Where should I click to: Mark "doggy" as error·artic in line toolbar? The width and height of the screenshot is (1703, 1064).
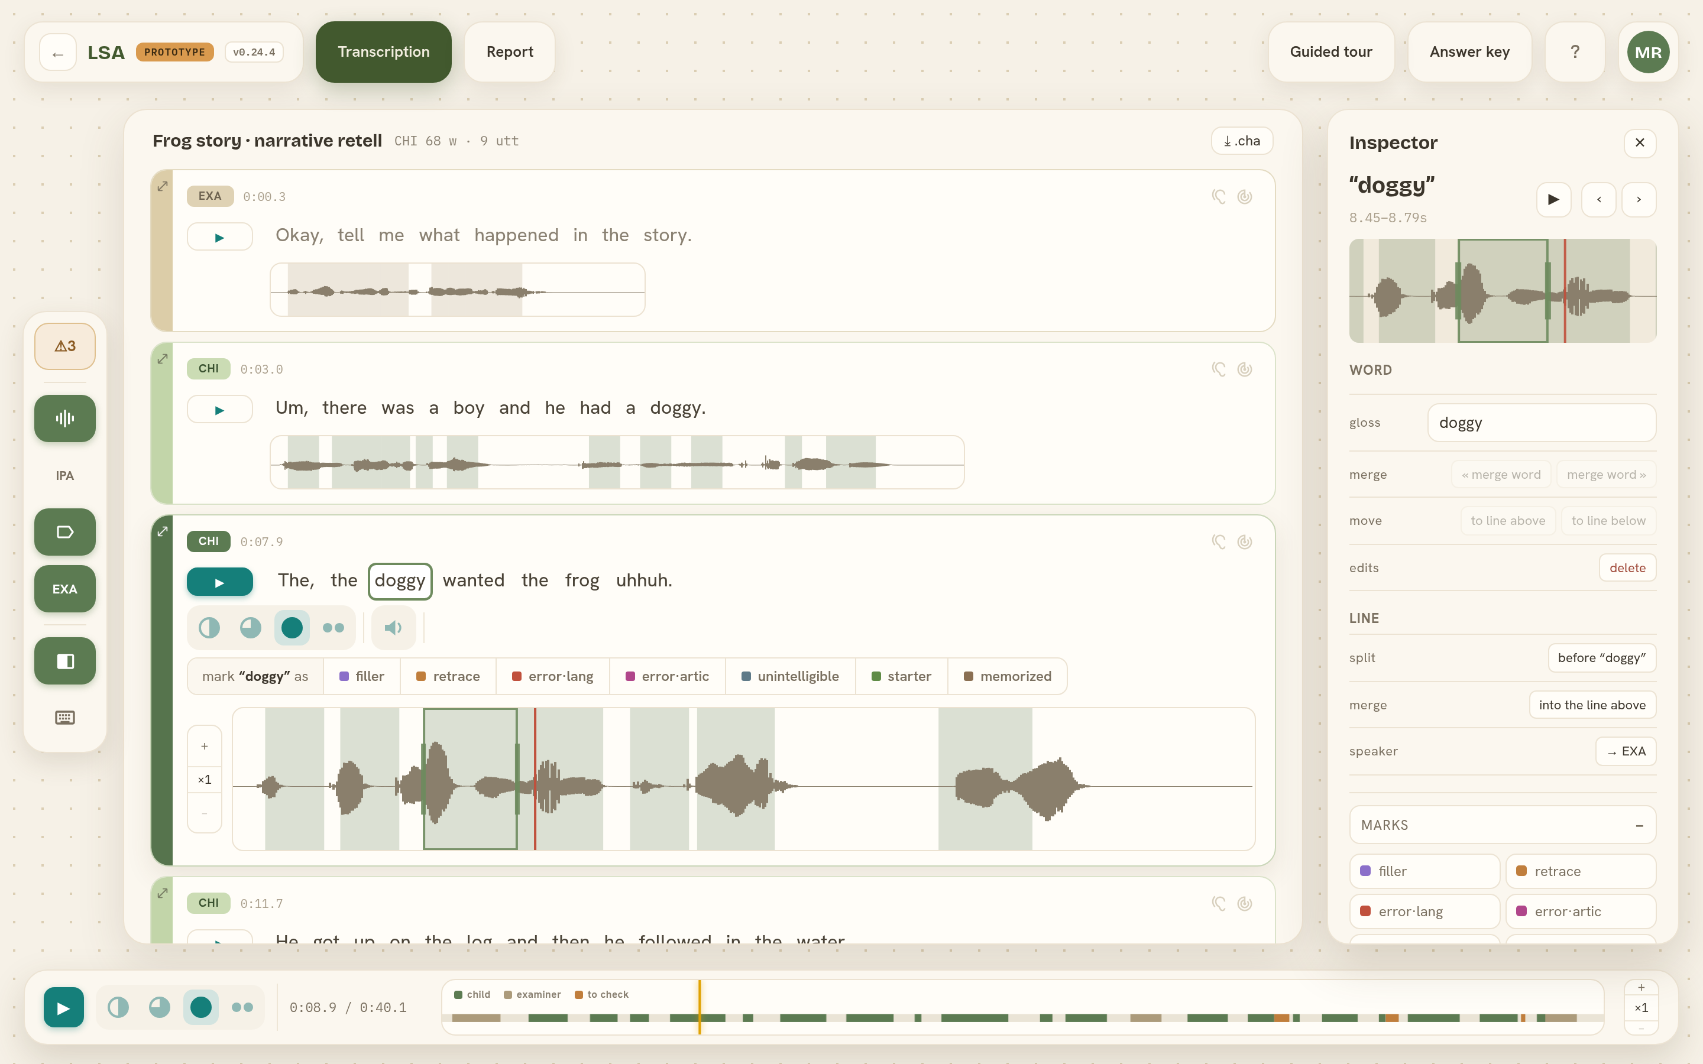(667, 676)
